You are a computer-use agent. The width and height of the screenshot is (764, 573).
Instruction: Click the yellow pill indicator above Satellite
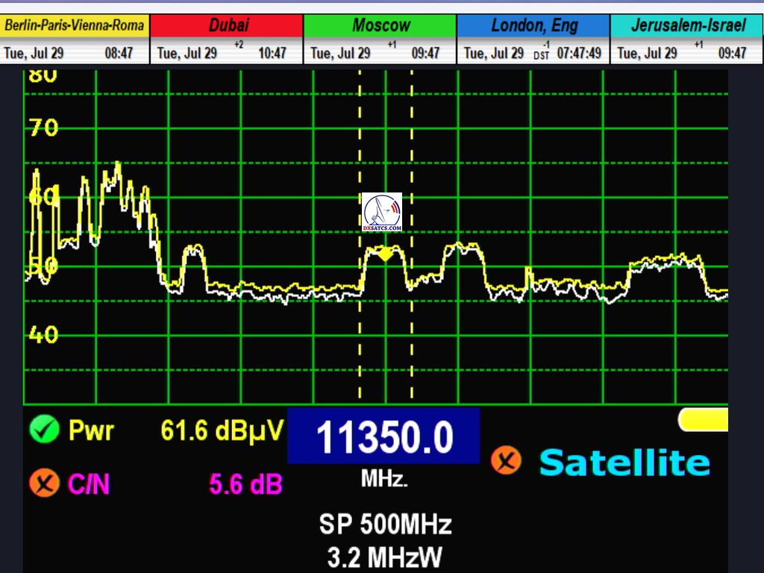pos(704,419)
